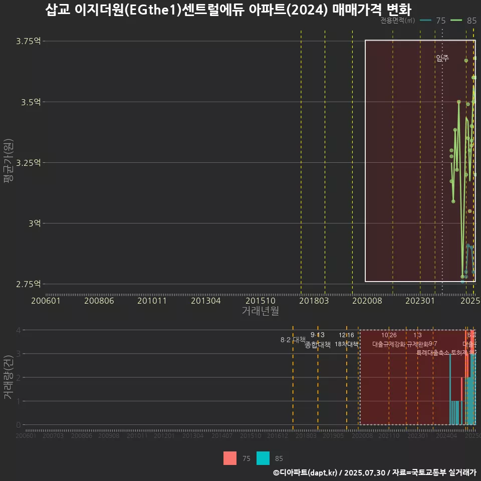This screenshot has width=481, height=481.
Task: Click the 10·26 대출규제강화 annotation
Action: [x=389, y=340]
